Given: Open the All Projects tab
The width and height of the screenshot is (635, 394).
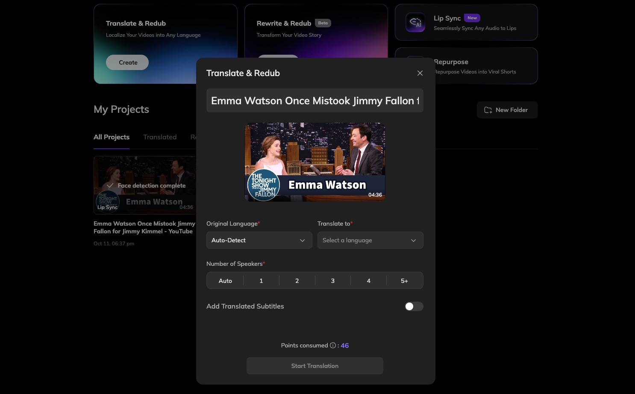Looking at the screenshot, I should point(112,137).
